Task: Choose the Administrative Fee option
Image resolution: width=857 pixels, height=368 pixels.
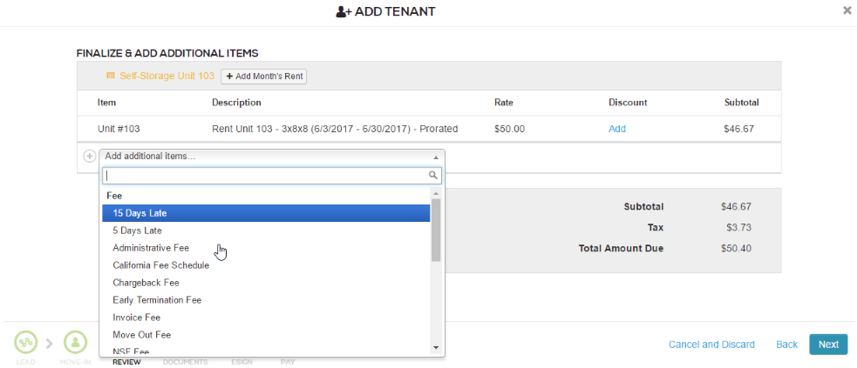Action: (x=151, y=248)
